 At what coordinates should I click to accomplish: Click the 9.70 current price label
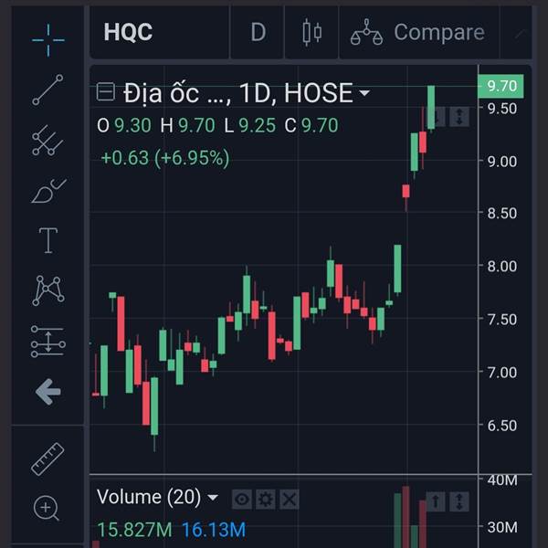[x=501, y=86]
